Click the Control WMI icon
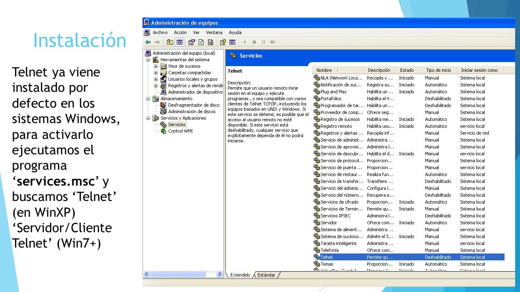 [163, 131]
